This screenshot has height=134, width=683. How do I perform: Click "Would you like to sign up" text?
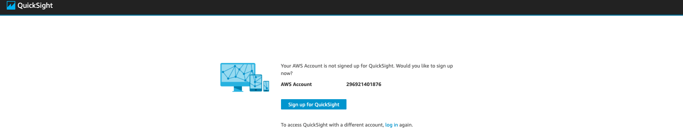click(x=424, y=66)
